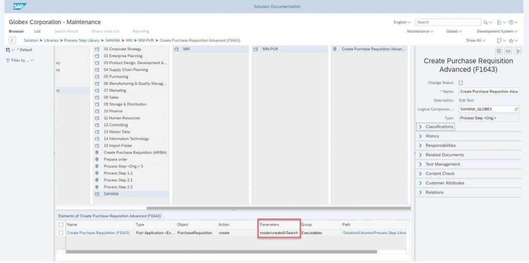The width and height of the screenshot is (529, 263).
Task: Expand the Customer Attributes section
Action: (x=441, y=183)
